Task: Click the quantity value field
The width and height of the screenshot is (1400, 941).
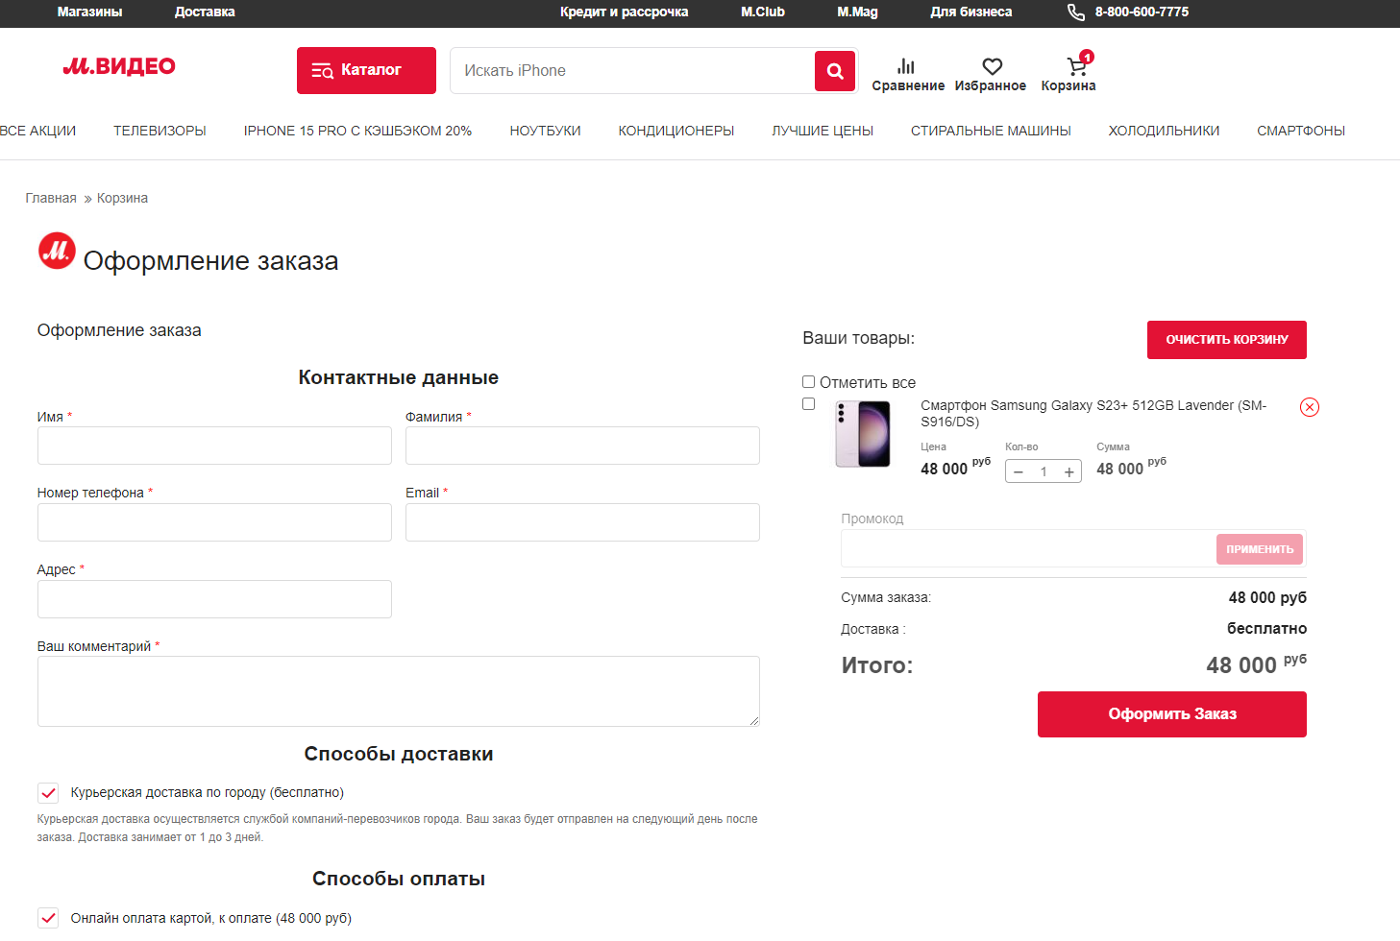Action: (x=1044, y=471)
